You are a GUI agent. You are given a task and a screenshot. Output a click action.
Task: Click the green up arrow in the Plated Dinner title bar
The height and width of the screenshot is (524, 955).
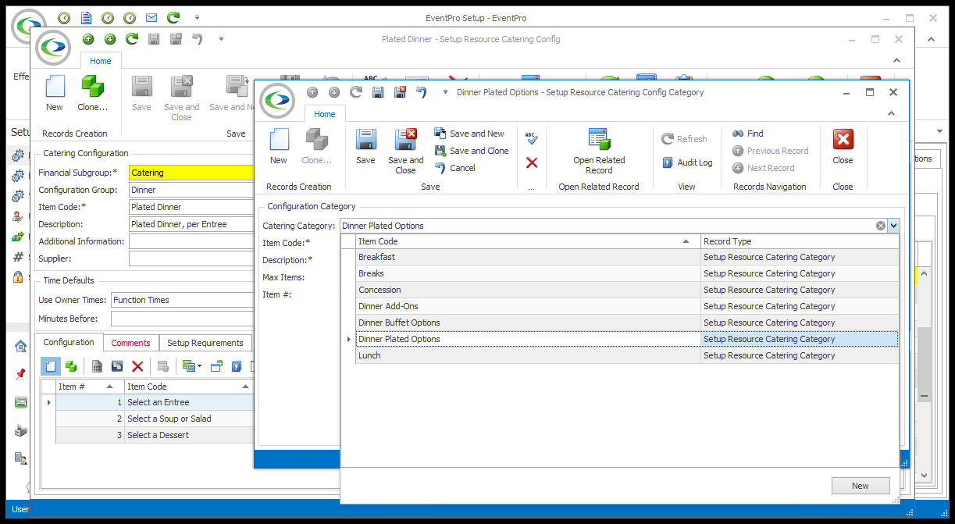tap(88, 39)
